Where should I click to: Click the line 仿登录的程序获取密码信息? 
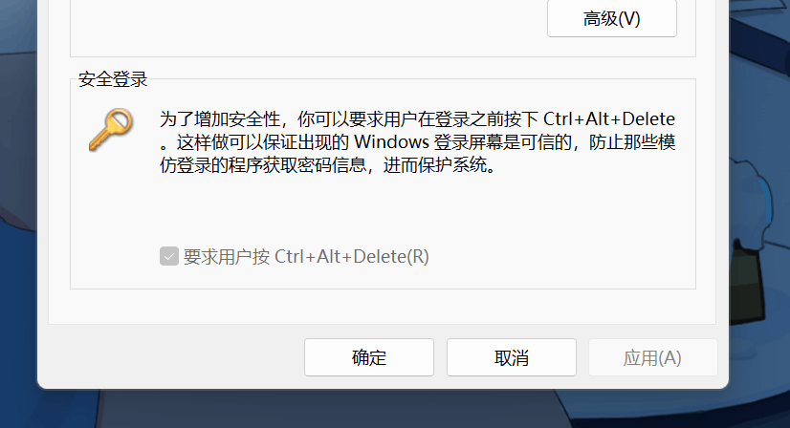[x=263, y=164]
